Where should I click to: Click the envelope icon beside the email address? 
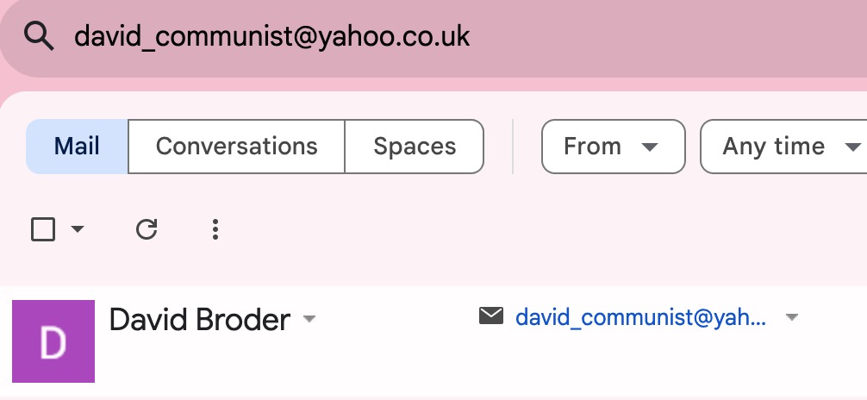[x=491, y=316]
